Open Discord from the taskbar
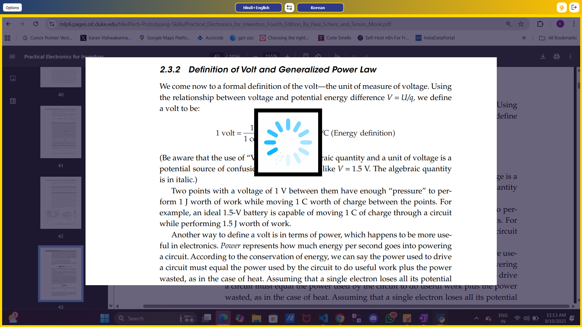This screenshot has height=327, width=582. click(x=373, y=319)
